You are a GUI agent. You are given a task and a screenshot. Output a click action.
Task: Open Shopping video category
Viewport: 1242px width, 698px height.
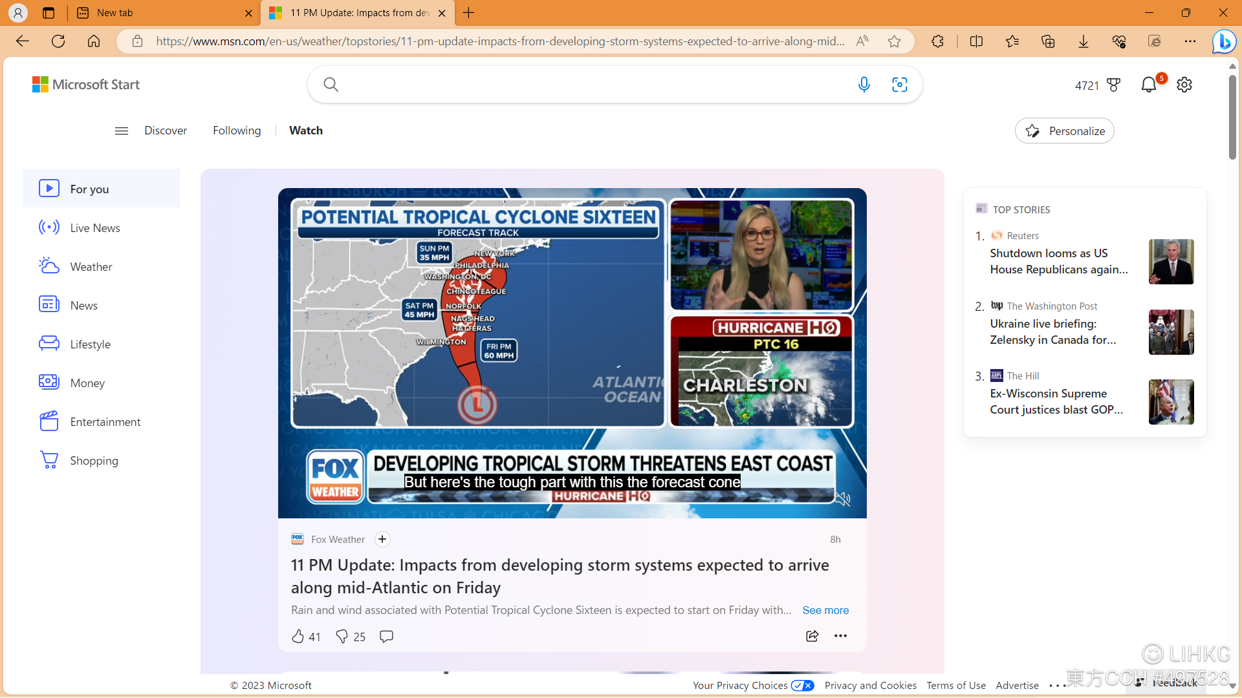click(102, 460)
